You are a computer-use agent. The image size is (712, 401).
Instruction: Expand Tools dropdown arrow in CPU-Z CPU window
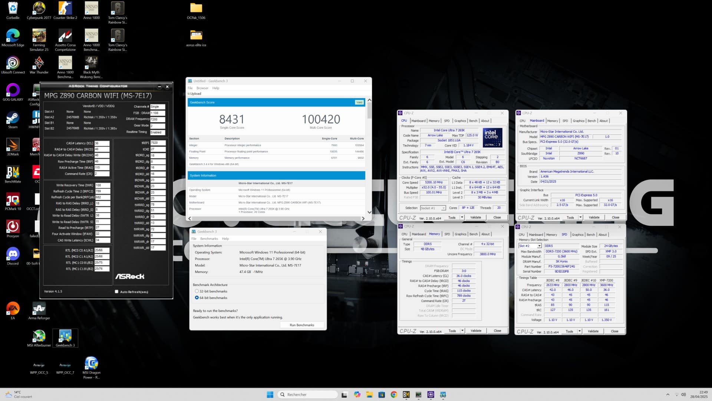coord(462,218)
